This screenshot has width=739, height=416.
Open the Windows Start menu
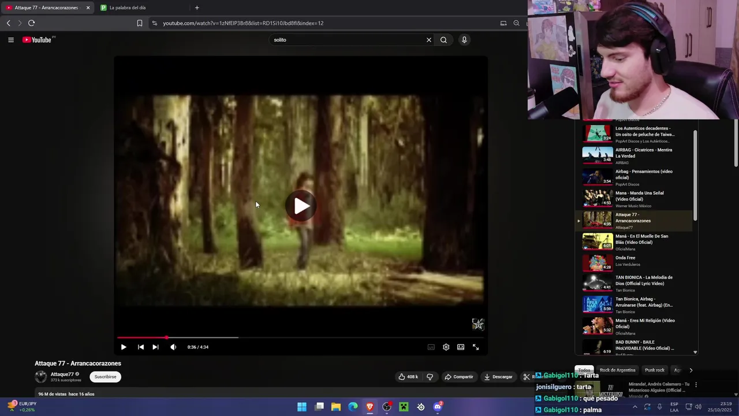(x=302, y=407)
